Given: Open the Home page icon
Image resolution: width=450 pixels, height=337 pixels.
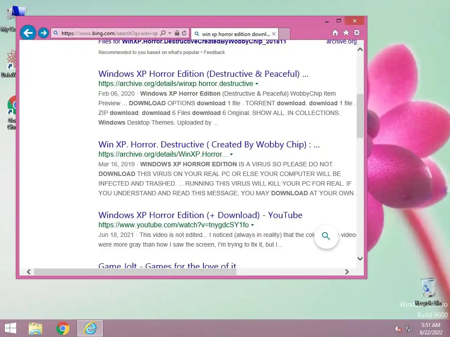Looking at the screenshot, I should [335, 33].
